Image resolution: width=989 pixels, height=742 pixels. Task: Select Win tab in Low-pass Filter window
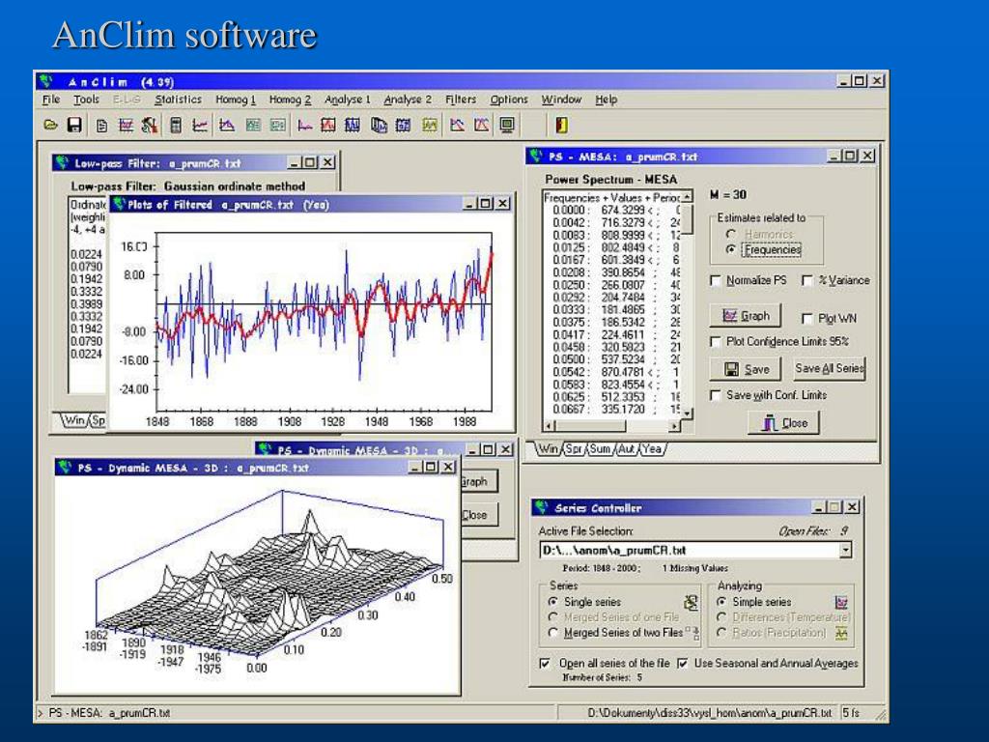pos(75,420)
